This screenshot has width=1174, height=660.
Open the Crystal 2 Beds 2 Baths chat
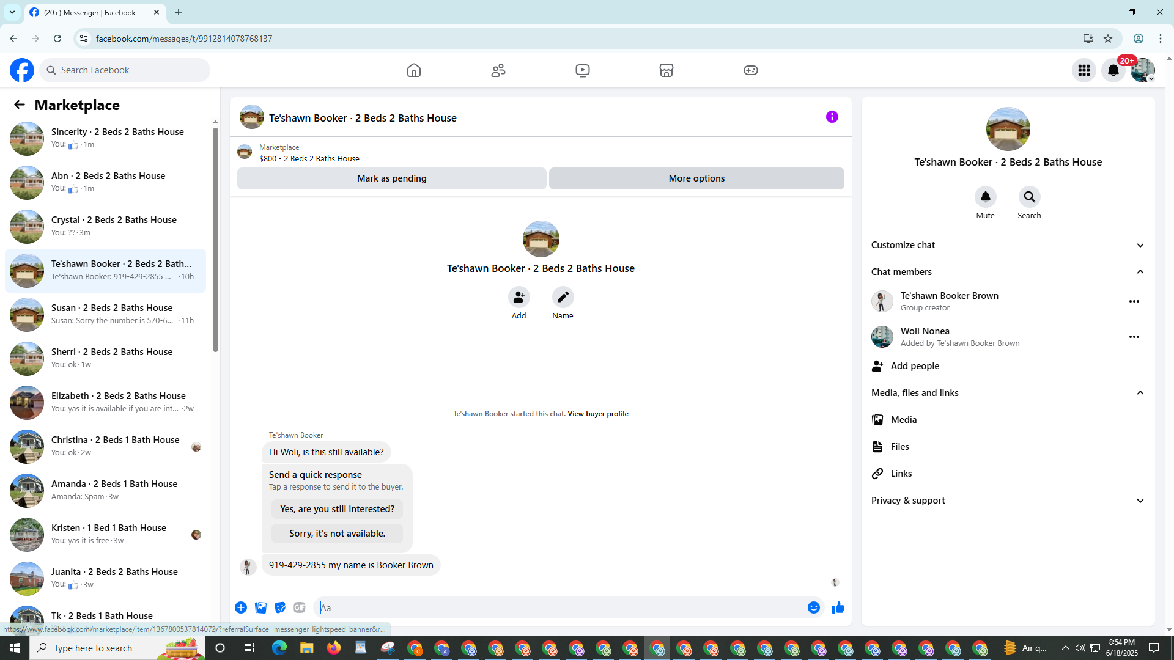(x=106, y=226)
